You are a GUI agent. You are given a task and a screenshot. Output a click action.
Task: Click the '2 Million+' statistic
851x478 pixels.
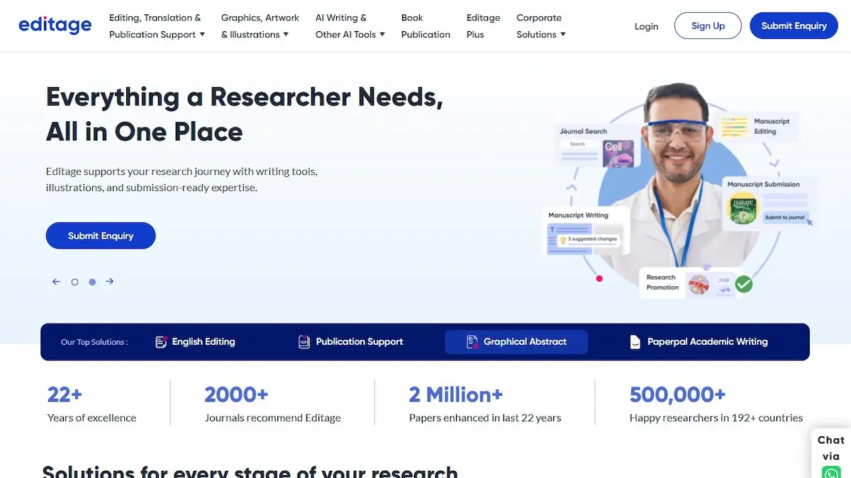(x=456, y=394)
